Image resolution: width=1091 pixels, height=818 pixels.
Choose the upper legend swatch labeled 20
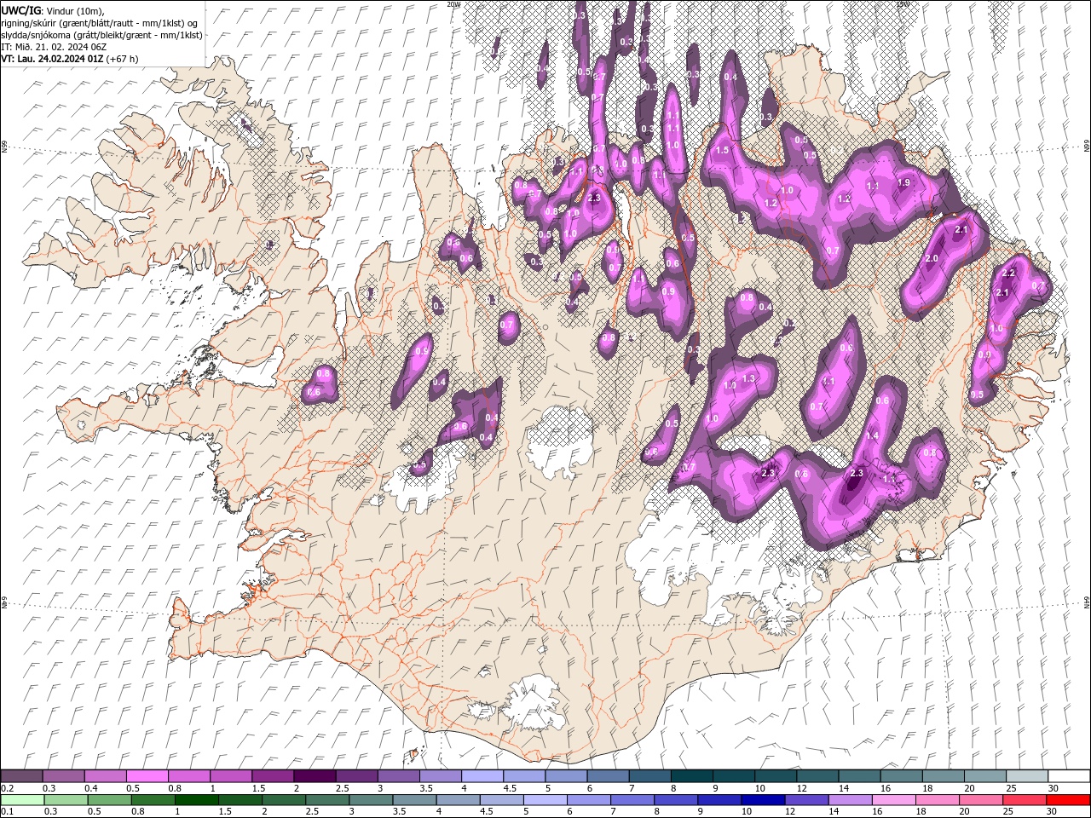984,776
